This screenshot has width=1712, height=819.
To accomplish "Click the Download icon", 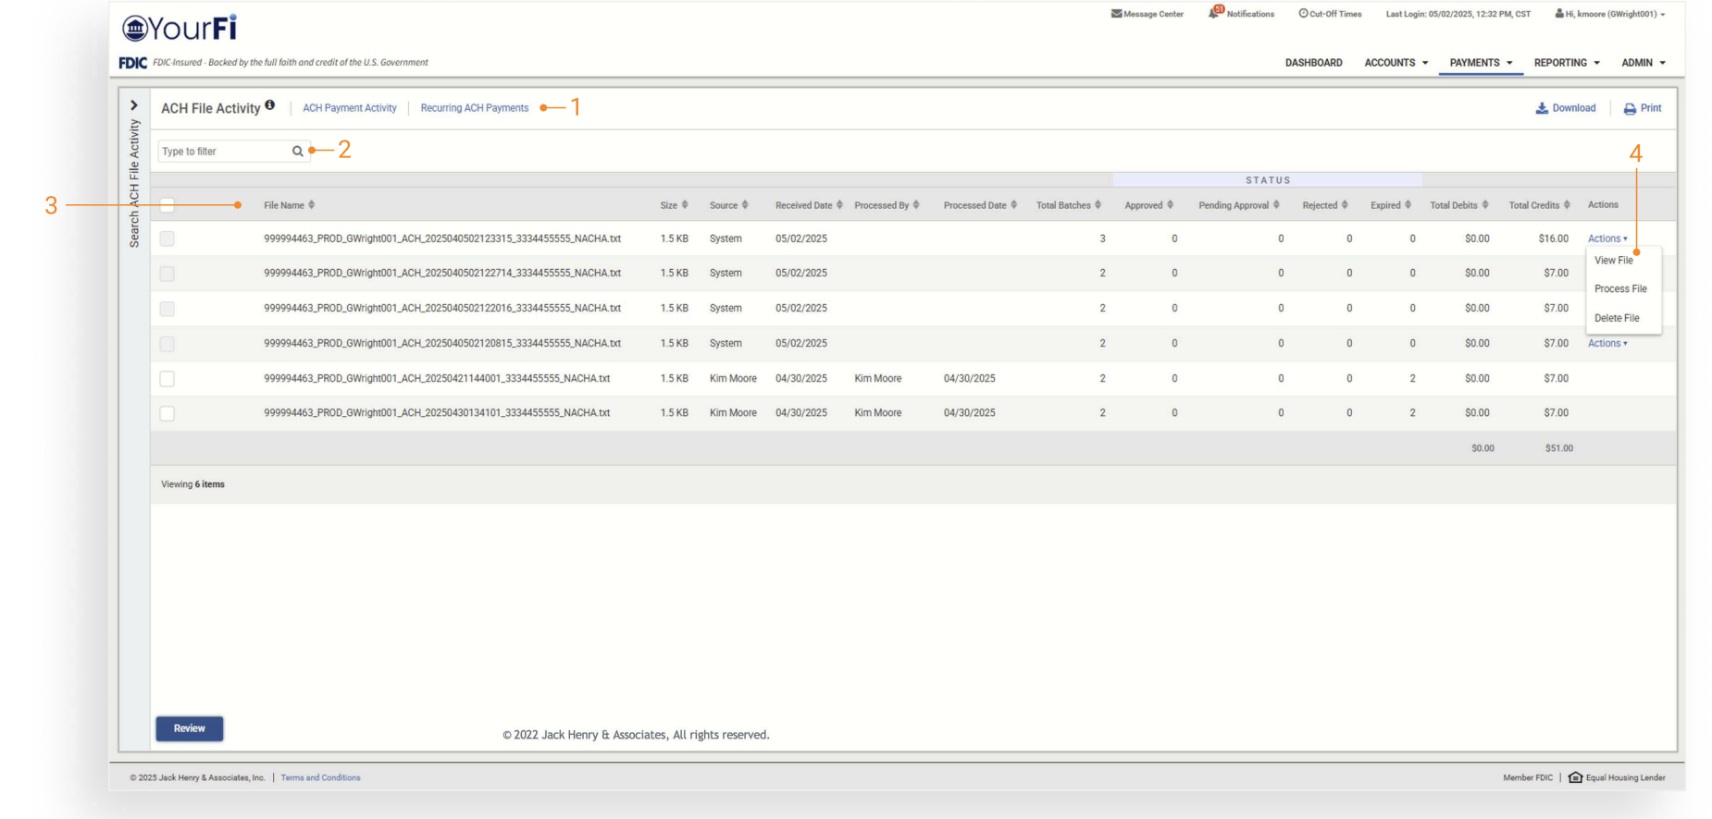I will click(1542, 108).
